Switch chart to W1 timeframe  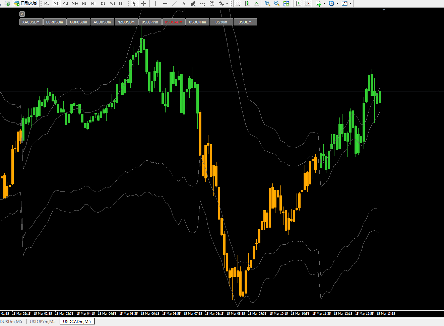[x=113, y=3]
